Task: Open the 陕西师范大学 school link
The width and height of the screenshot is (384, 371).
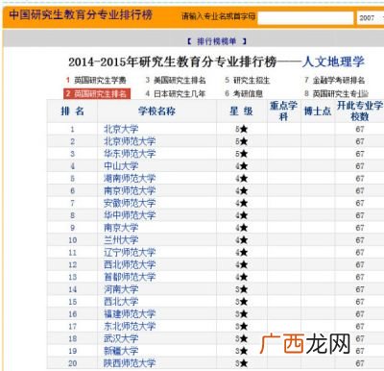Action: click(x=130, y=363)
